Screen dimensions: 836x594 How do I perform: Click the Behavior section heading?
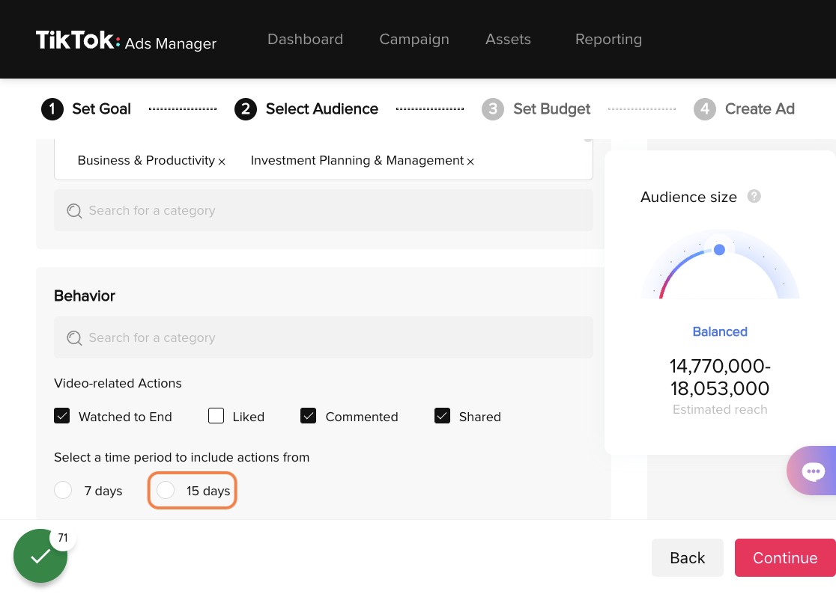(84, 296)
